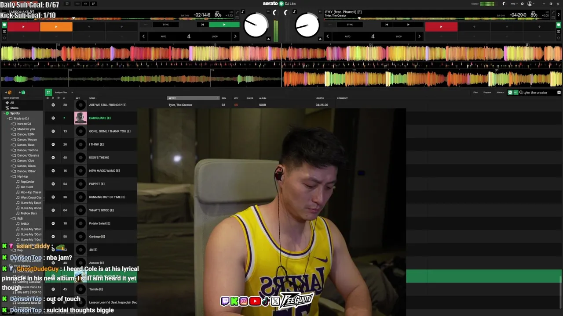Expand the Intro to DJ folder
563x316 pixels.
pyautogui.click(x=11, y=124)
